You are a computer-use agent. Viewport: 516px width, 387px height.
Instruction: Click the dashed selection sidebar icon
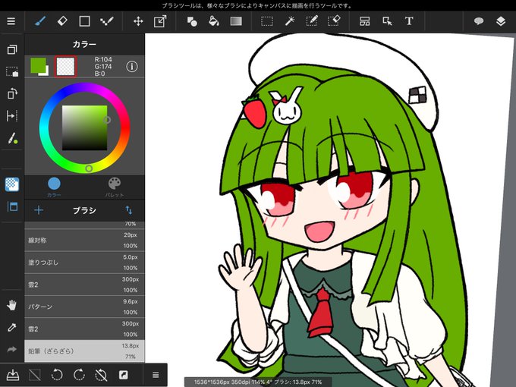click(12, 72)
